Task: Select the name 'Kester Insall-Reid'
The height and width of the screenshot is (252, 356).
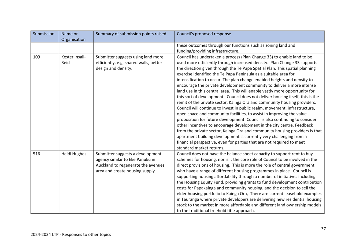Action: [73, 60]
